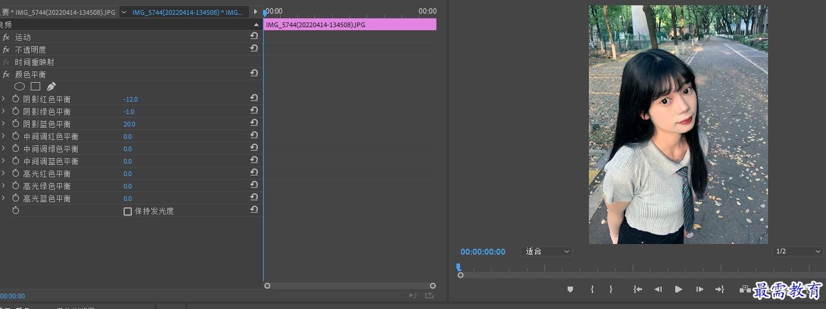The image size is (826, 309).
Task: Reset the 中间调红色平衡 parameter
Action: [x=254, y=135]
